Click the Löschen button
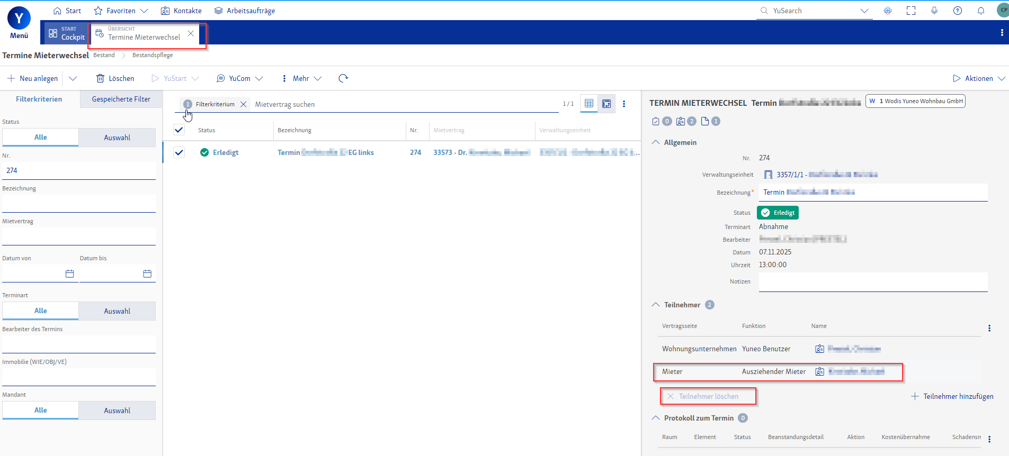The height and width of the screenshot is (456, 1009). point(115,78)
